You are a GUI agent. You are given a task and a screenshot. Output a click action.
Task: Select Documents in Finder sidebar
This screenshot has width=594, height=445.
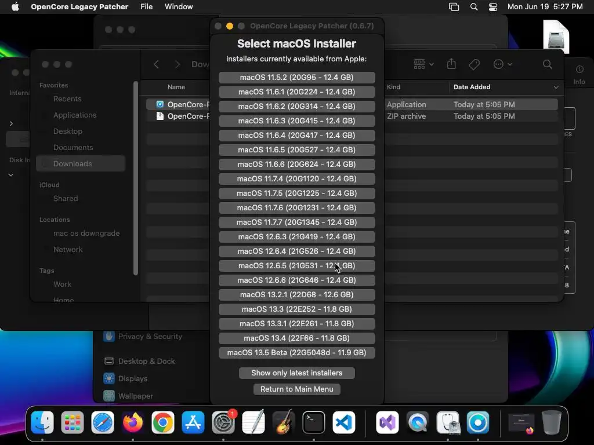(x=73, y=148)
